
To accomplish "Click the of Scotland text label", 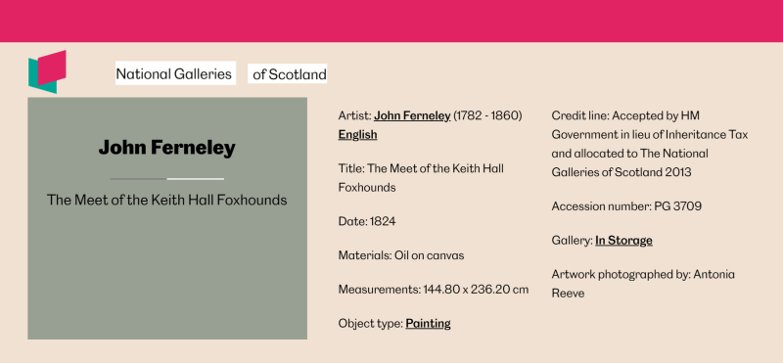I will coord(288,74).
